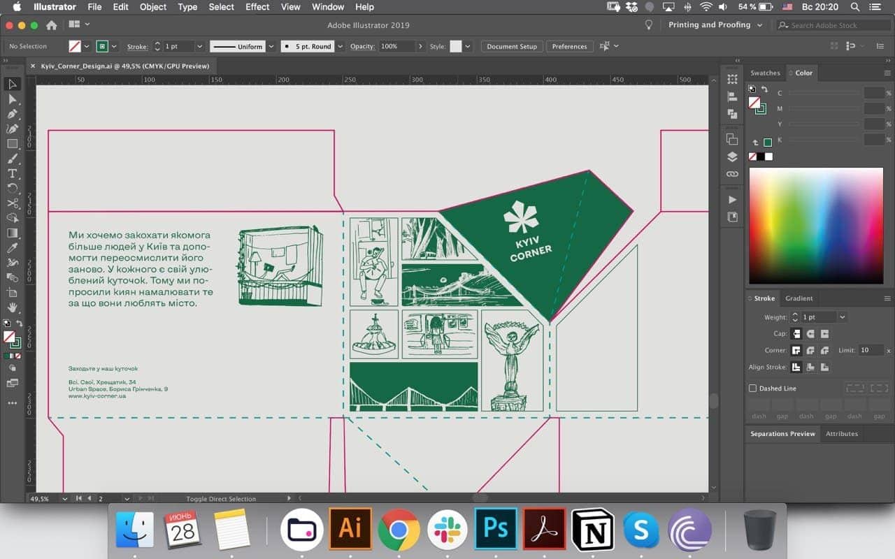The height and width of the screenshot is (559, 895).
Task: Open the Effect menu
Action: pyautogui.click(x=257, y=7)
